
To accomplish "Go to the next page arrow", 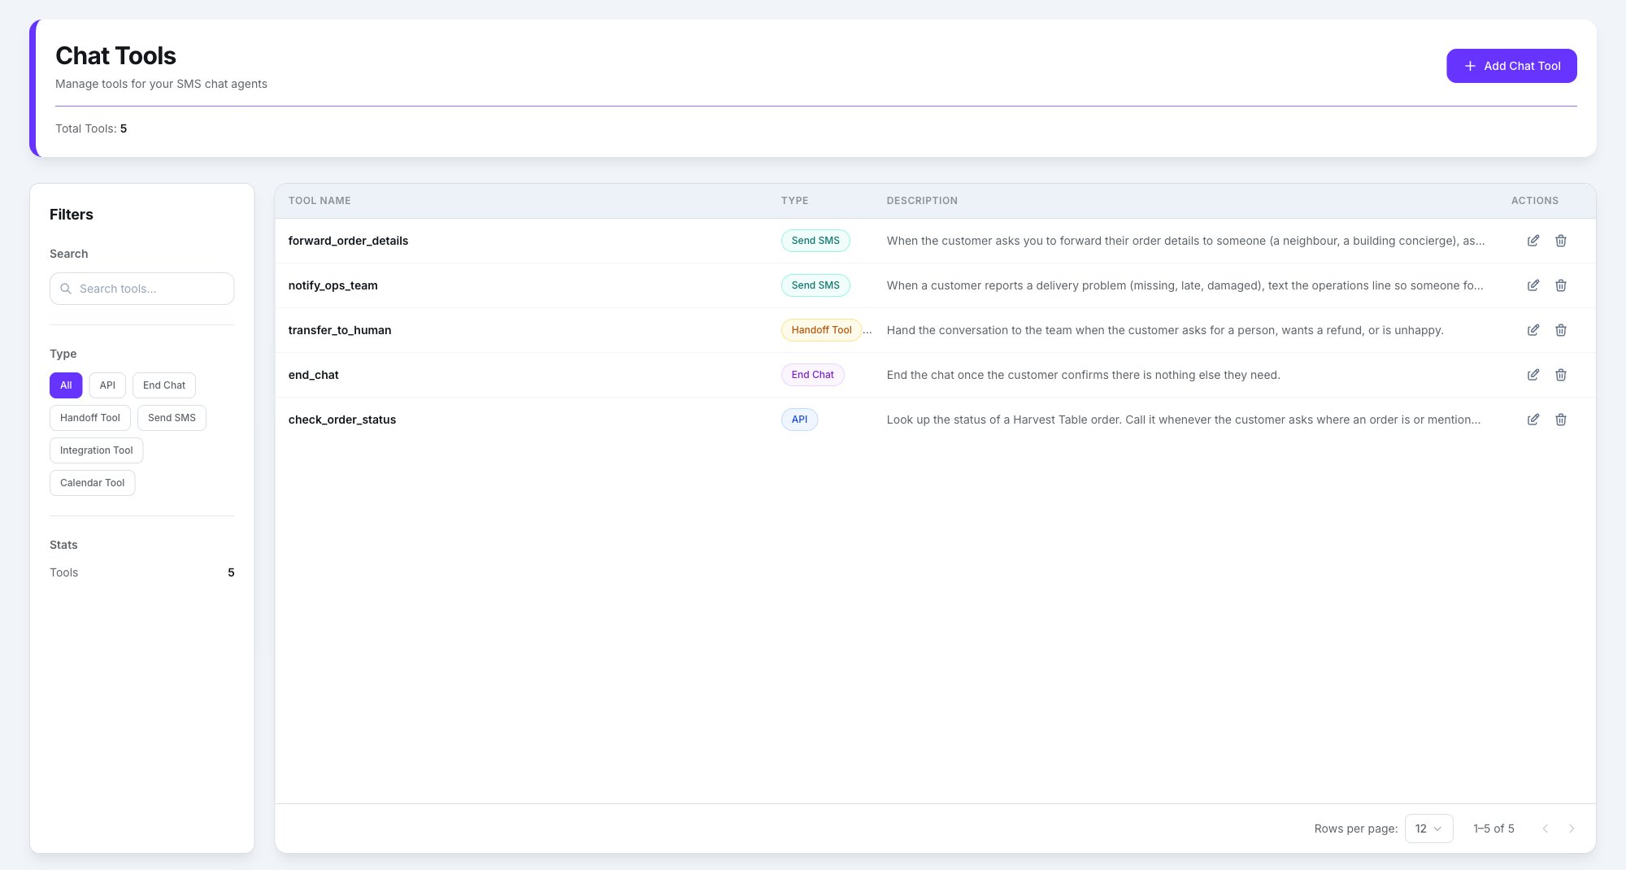I will [1572, 829].
